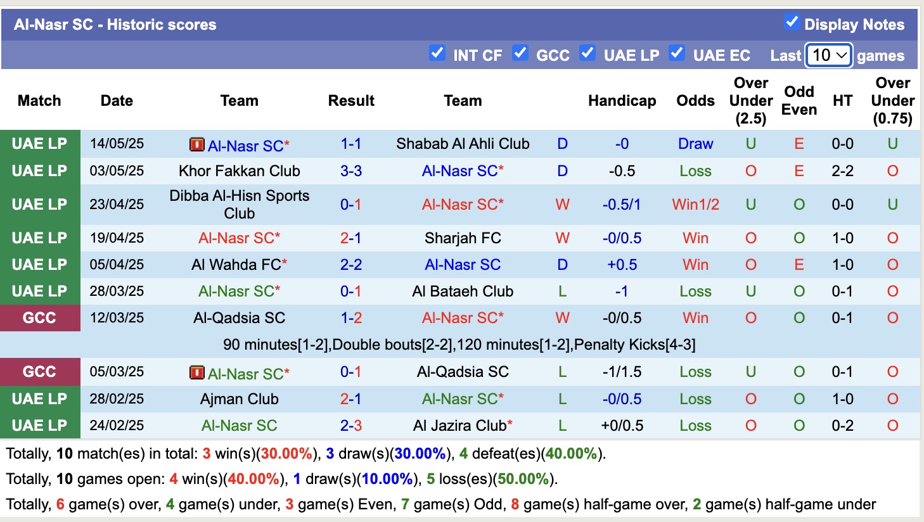
Task: Uncheck the UAE EC filter
Action: click(x=677, y=54)
